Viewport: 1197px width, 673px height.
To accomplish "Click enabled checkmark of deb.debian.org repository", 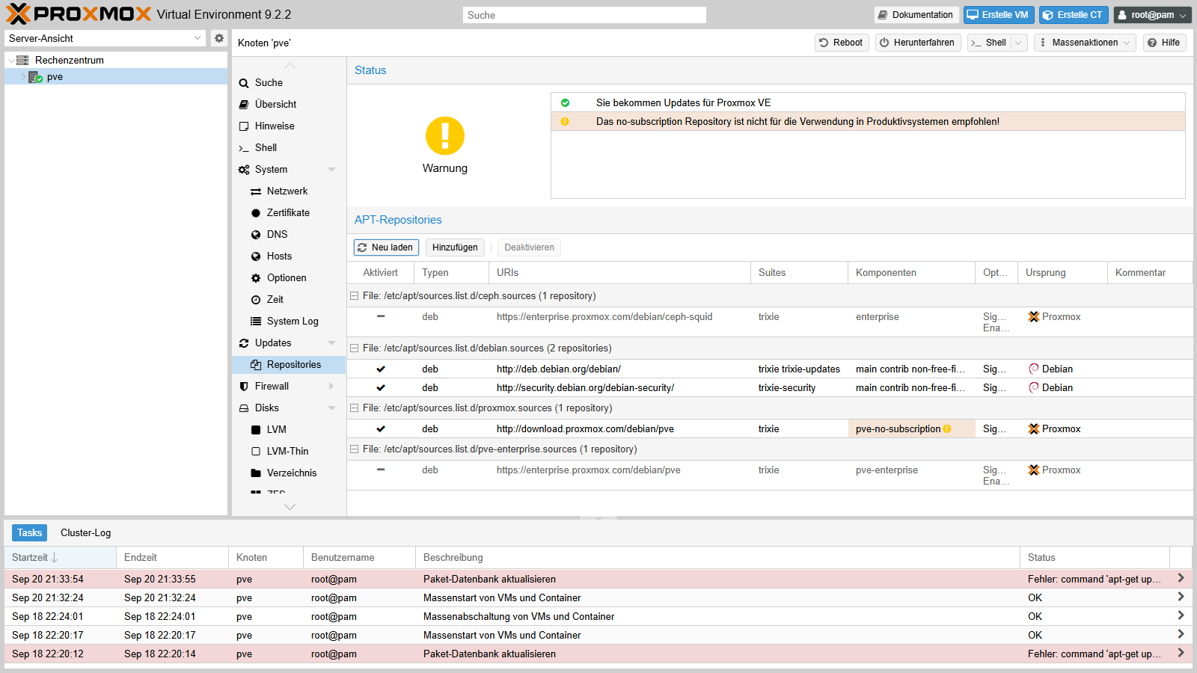I will [x=381, y=369].
